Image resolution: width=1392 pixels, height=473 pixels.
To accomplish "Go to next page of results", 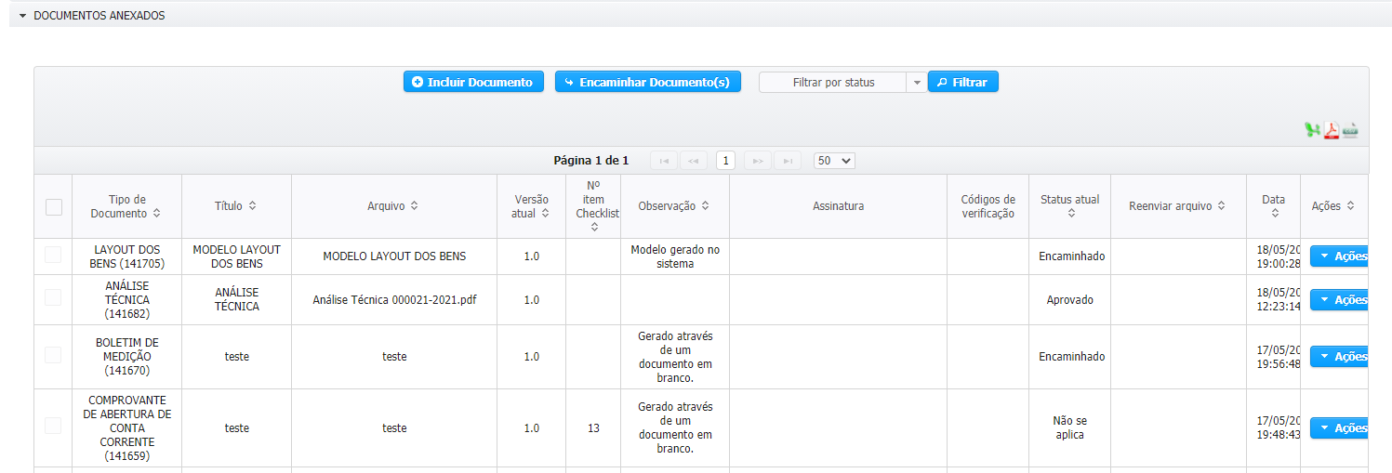I will coord(758,161).
